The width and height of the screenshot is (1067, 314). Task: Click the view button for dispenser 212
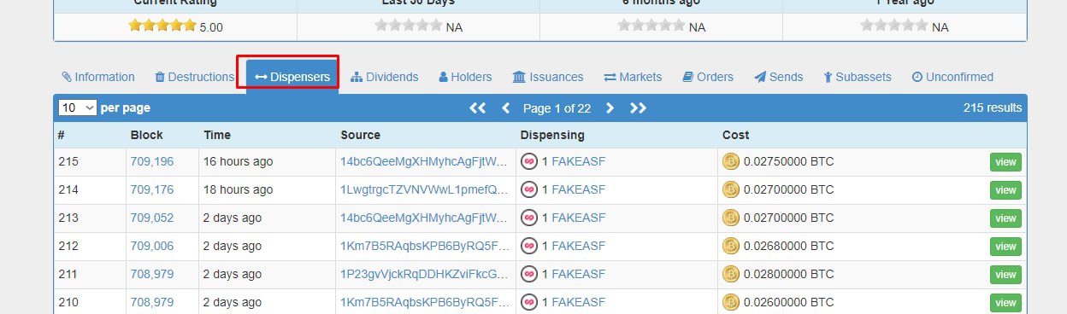(x=1005, y=247)
